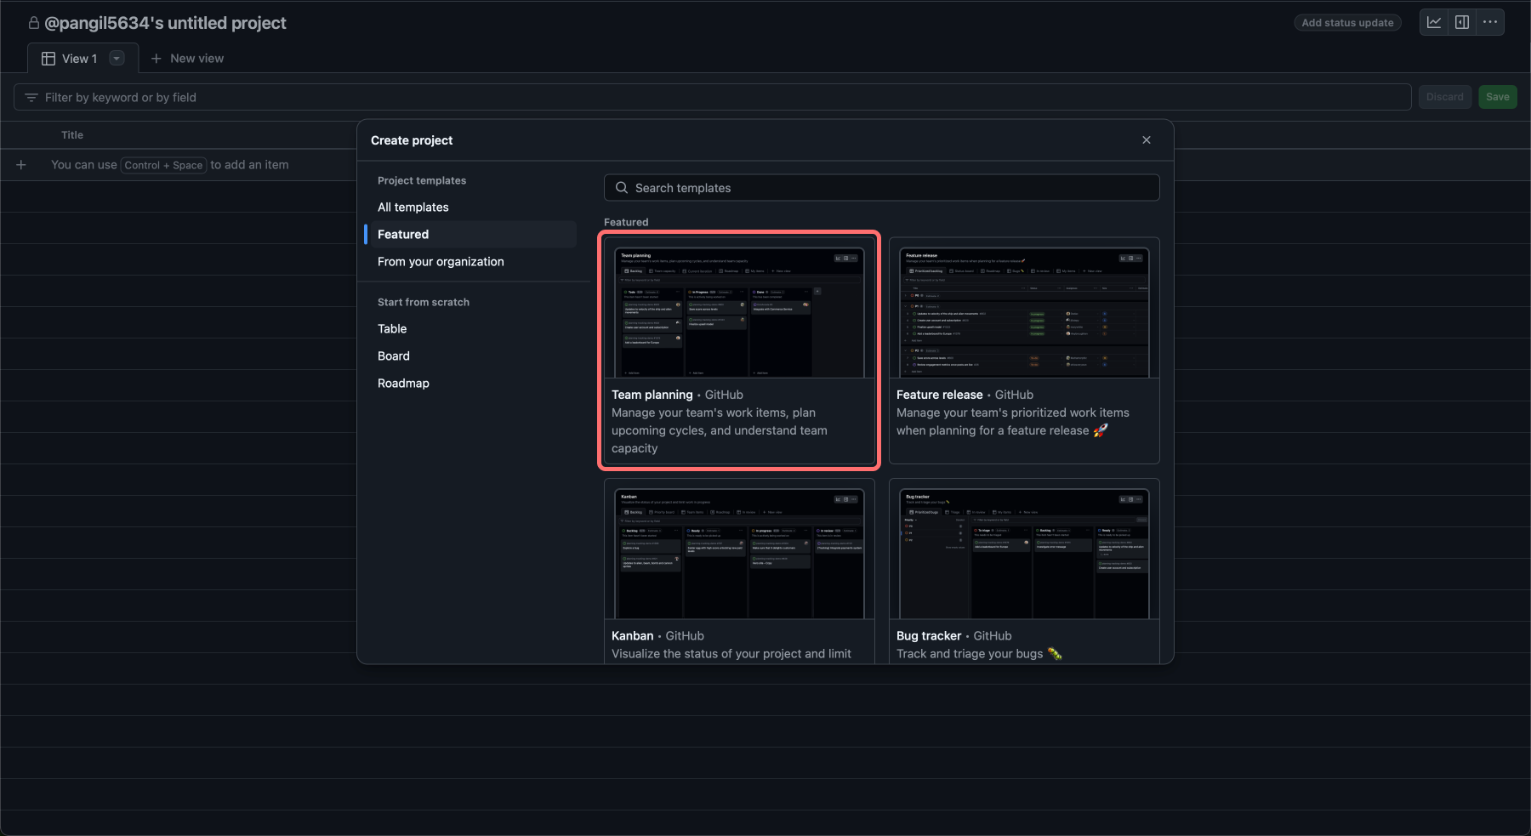The width and height of the screenshot is (1531, 836).
Task: Click the green Save button
Action: pos(1498,97)
